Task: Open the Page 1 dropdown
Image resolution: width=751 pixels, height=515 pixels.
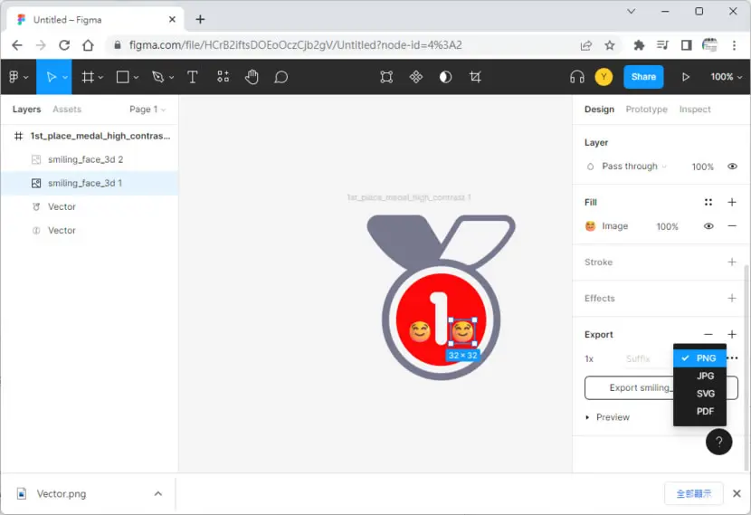Action: (147, 110)
